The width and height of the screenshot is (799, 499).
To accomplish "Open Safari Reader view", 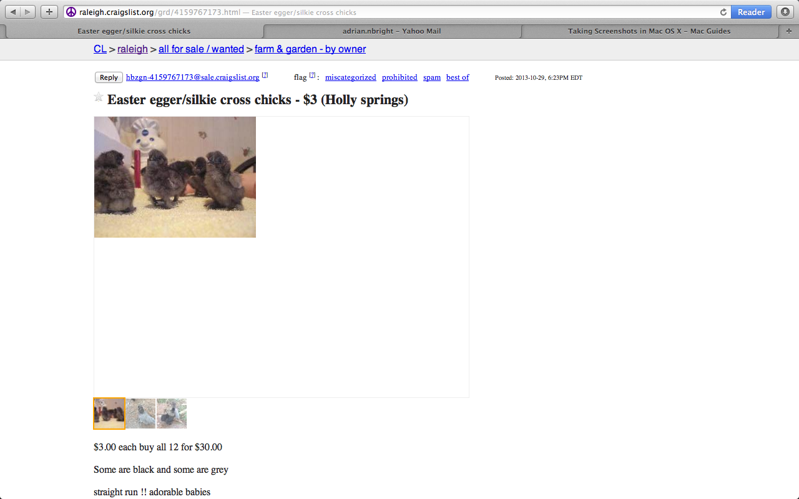I will pyautogui.click(x=751, y=12).
